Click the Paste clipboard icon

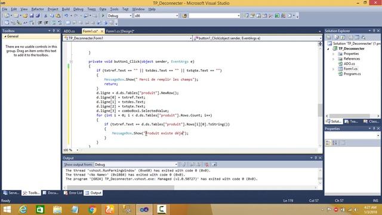(x=58, y=16)
